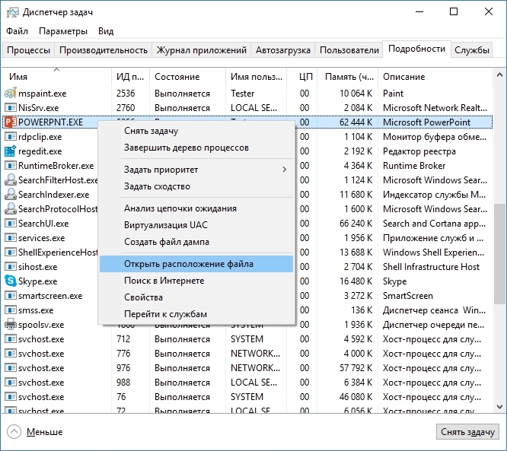Click the NisSrv.exe process icon
507x451 pixels.
tap(11, 107)
